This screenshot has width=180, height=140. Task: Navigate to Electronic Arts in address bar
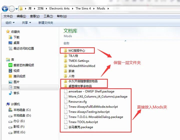[x=59, y=9]
